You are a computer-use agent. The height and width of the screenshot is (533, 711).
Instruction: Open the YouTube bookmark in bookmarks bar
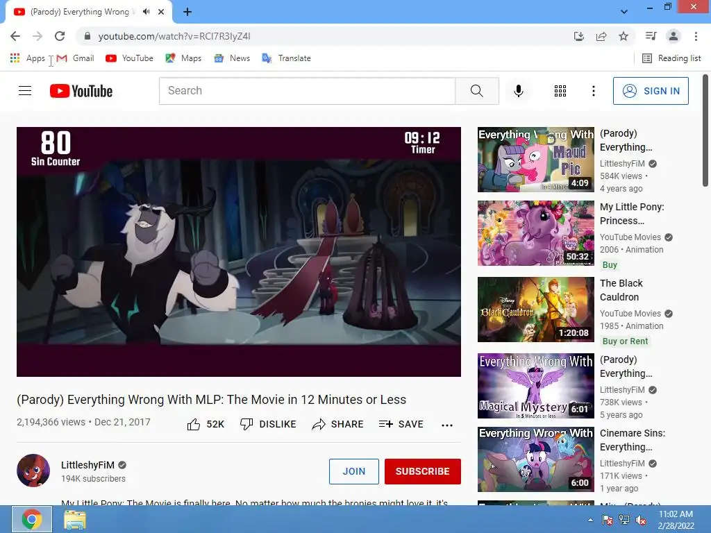[x=129, y=58]
